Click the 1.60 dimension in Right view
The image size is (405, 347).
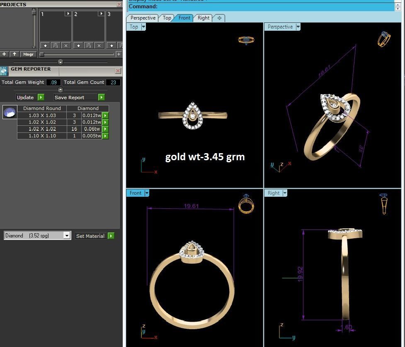(x=346, y=327)
